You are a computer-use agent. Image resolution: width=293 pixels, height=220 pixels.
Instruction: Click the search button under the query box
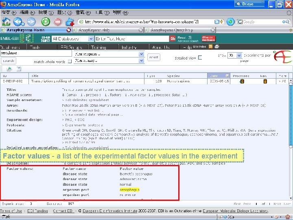tap(9, 61)
